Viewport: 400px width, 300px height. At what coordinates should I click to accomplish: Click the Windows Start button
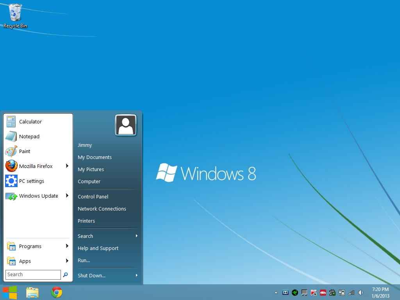(10, 292)
